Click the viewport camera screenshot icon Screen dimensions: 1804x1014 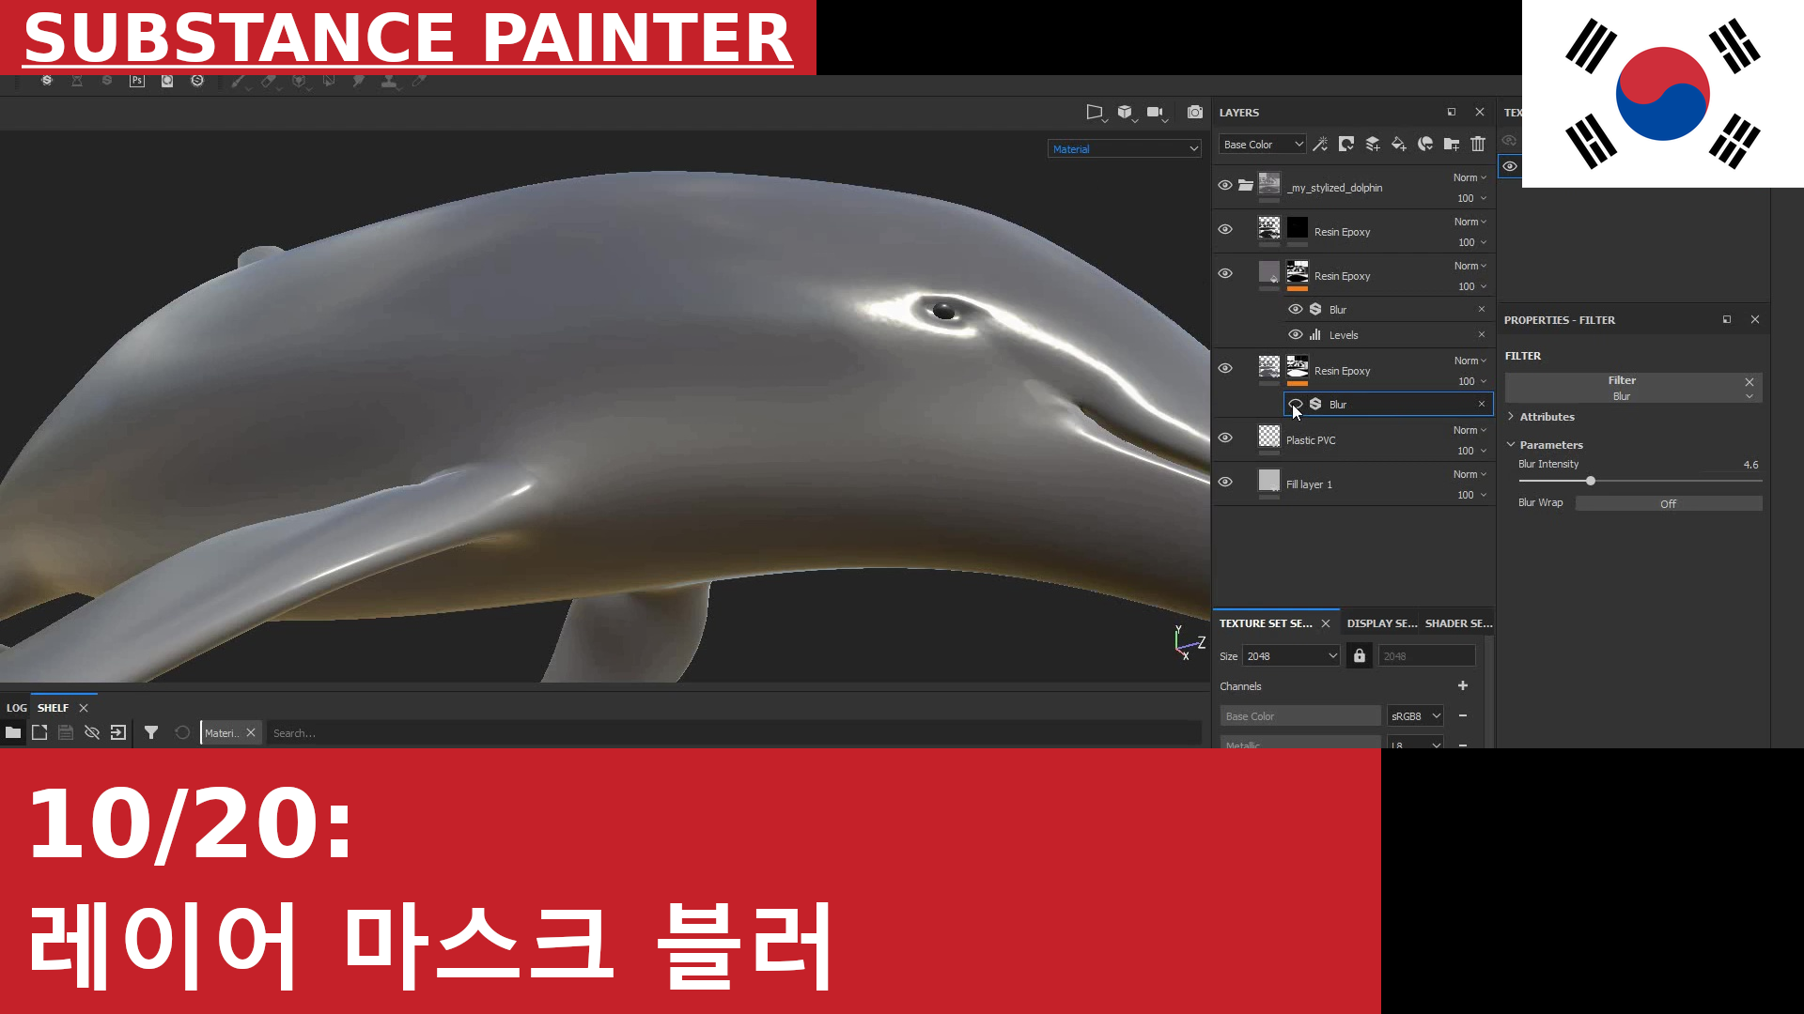tap(1194, 113)
